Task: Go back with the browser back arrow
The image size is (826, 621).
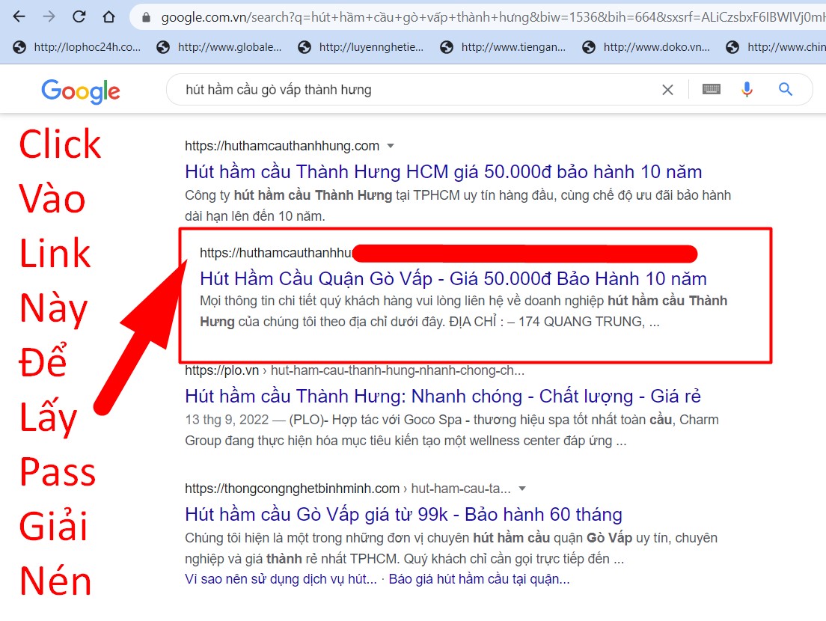Action: (19, 17)
